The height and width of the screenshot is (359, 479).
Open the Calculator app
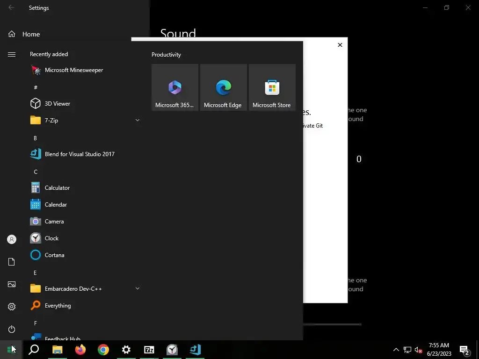[85, 188]
